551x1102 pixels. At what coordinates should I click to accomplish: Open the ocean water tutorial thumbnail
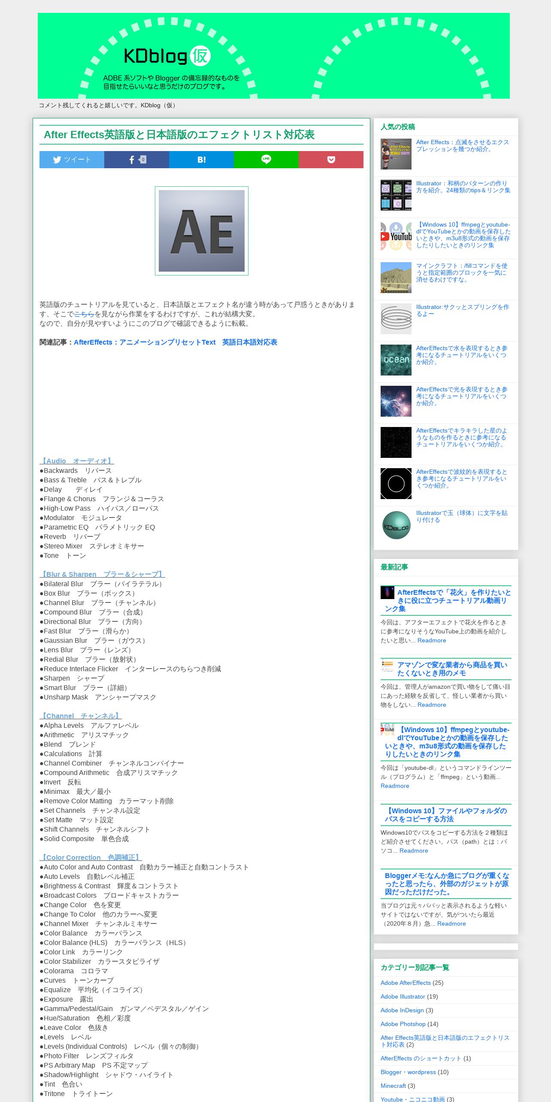(x=396, y=360)
